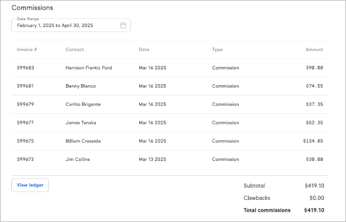The width and height of the screenshot is (346, 222).
Task: Click the Amount column header
Action: click(x=314, y=50)
